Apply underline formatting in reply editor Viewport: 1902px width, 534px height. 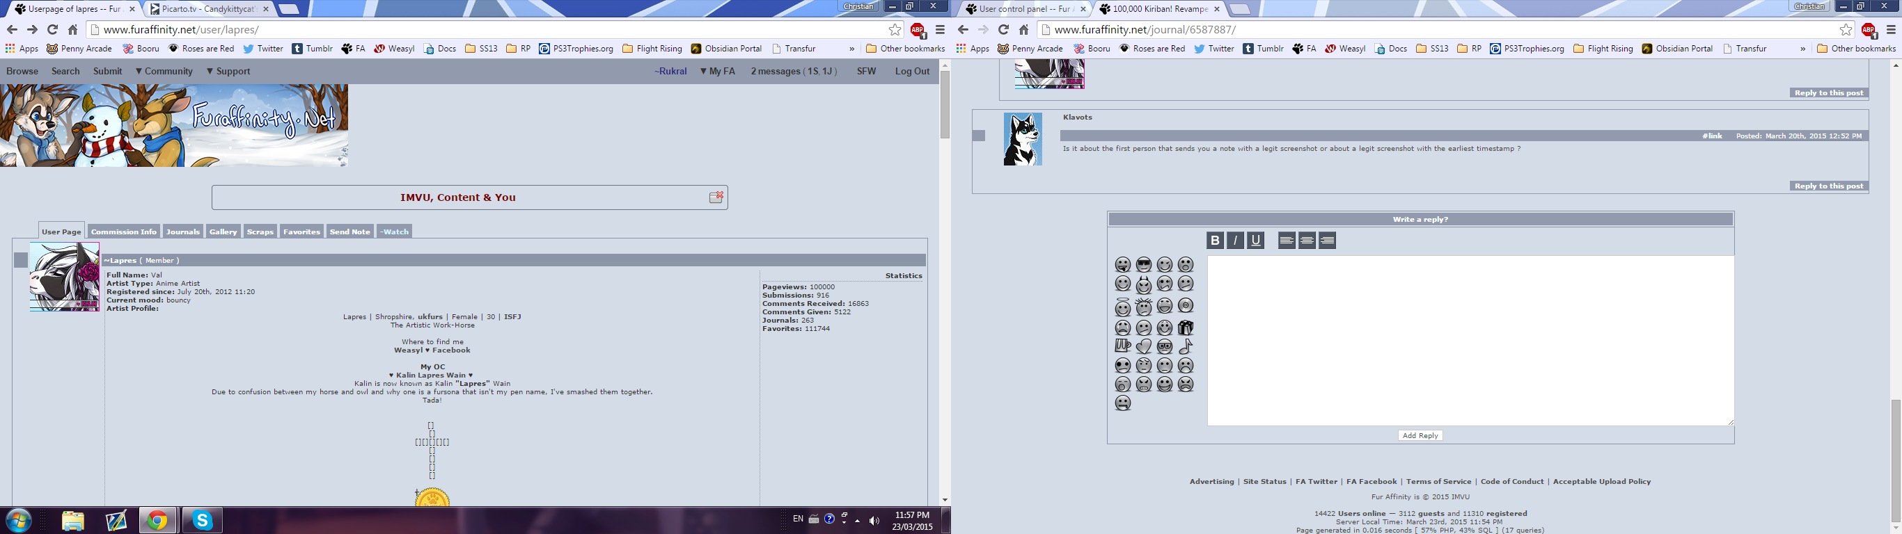1256,241
